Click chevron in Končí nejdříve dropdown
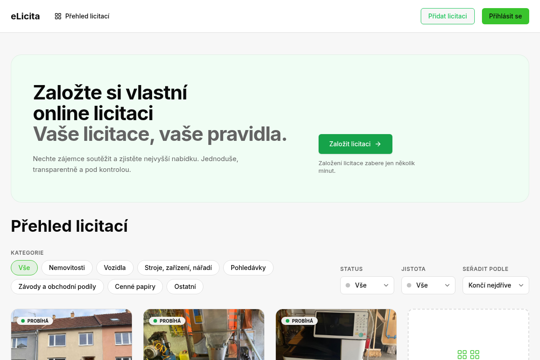The height and width of the screenshot is (360, 540). tap(521, 285)
